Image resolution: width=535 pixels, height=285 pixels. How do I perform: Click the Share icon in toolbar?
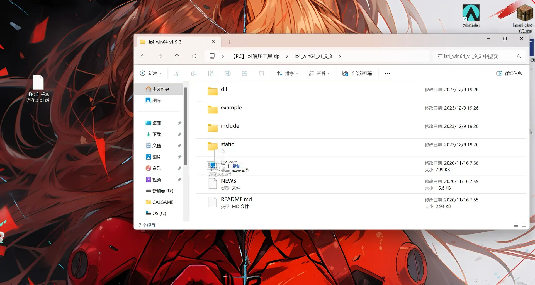pos(245,73)
